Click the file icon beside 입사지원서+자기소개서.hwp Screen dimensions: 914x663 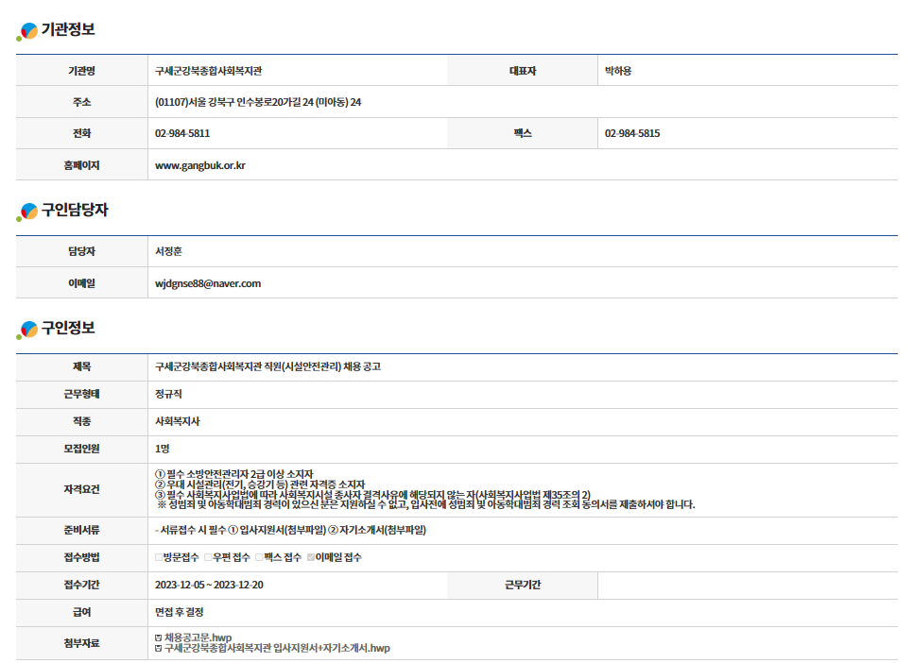pos(158,649)
